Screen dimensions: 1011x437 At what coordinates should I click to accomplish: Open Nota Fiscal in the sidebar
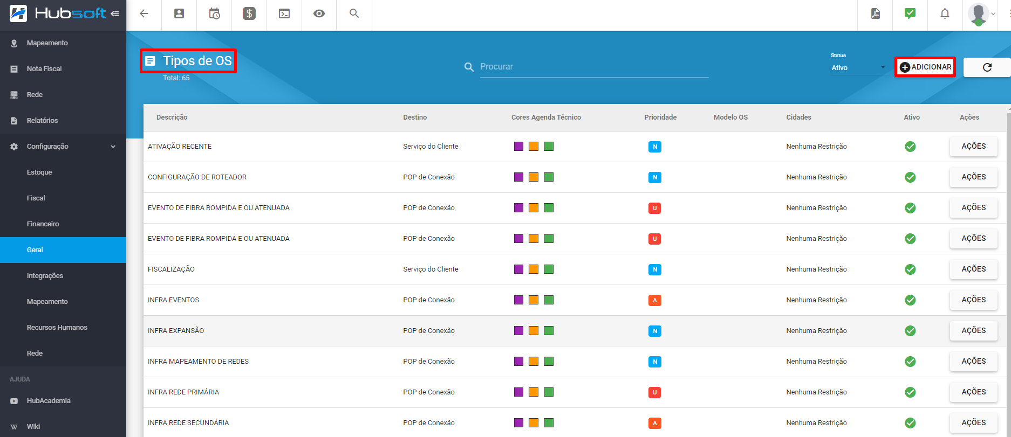tap(63, 69)
